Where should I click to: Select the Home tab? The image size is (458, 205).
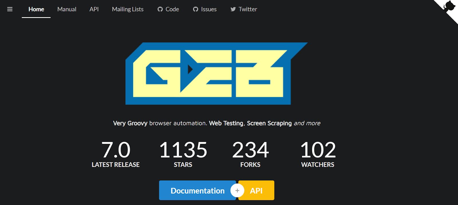[36, 9]
